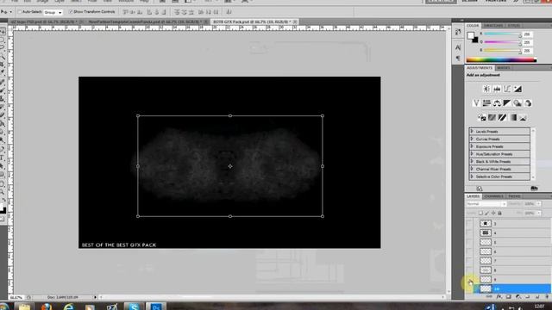Viewport: 552px width, 310px height.
Task: Open Photoshop from the taskbar
Action: (x=155, y=307)
